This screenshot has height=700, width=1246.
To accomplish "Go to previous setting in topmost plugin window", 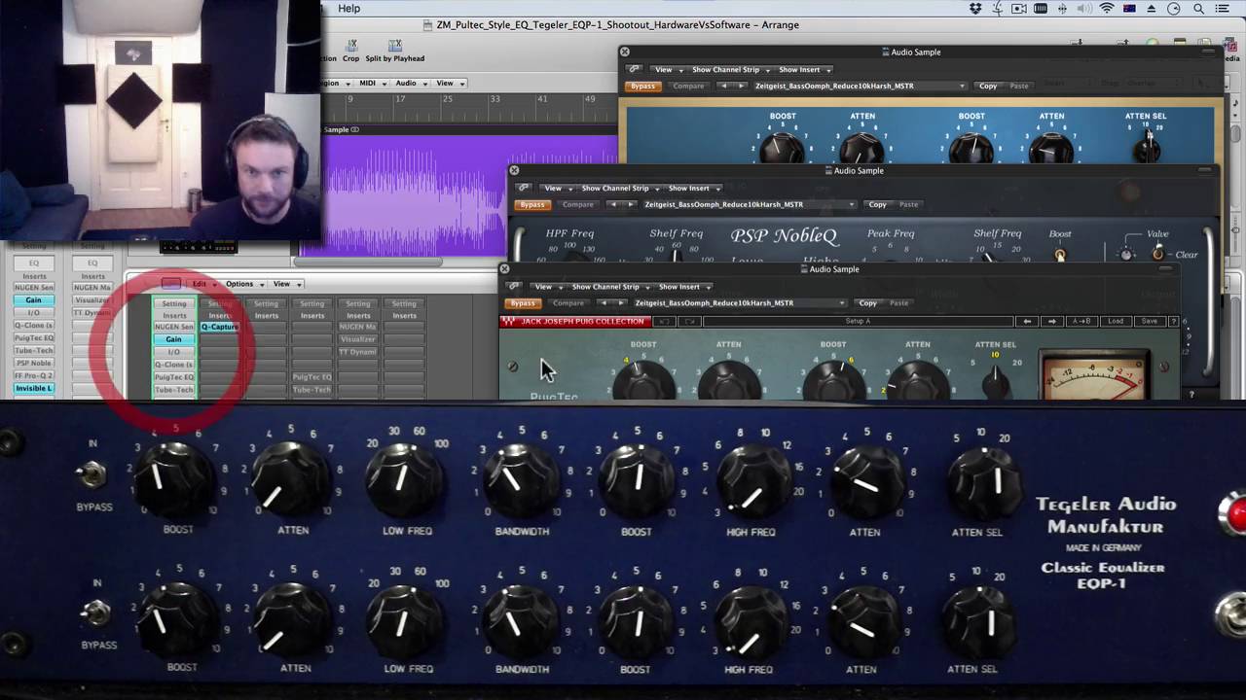I will pyautogui.click(x=722, y=86).
